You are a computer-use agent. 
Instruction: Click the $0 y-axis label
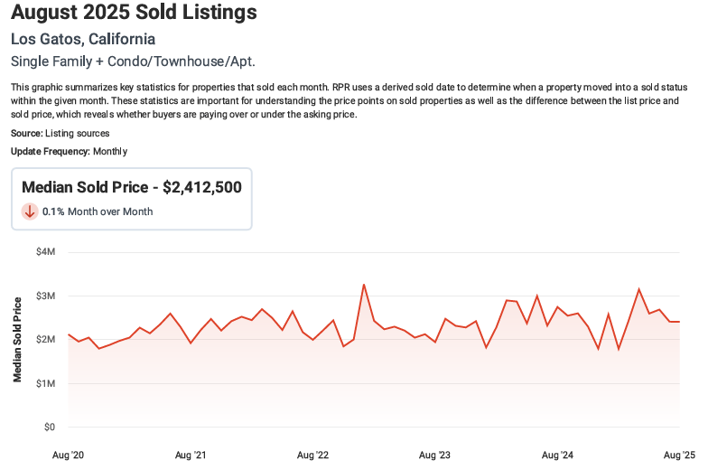(49, 427)
